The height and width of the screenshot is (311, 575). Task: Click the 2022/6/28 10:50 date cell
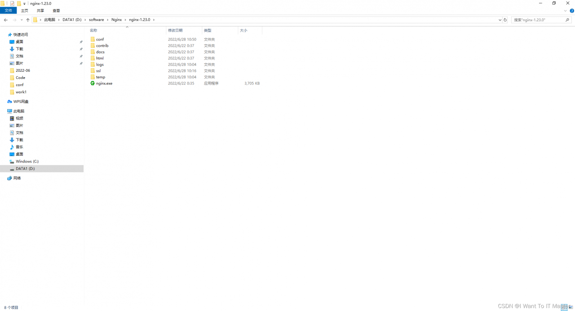[x=182, y=39]
